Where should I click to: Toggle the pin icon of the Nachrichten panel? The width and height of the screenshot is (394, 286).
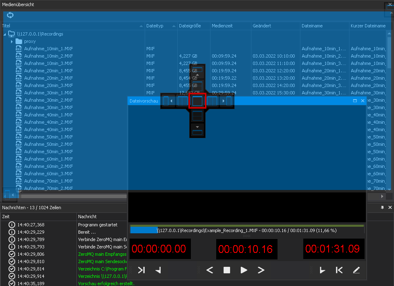(x=382, y=208)
